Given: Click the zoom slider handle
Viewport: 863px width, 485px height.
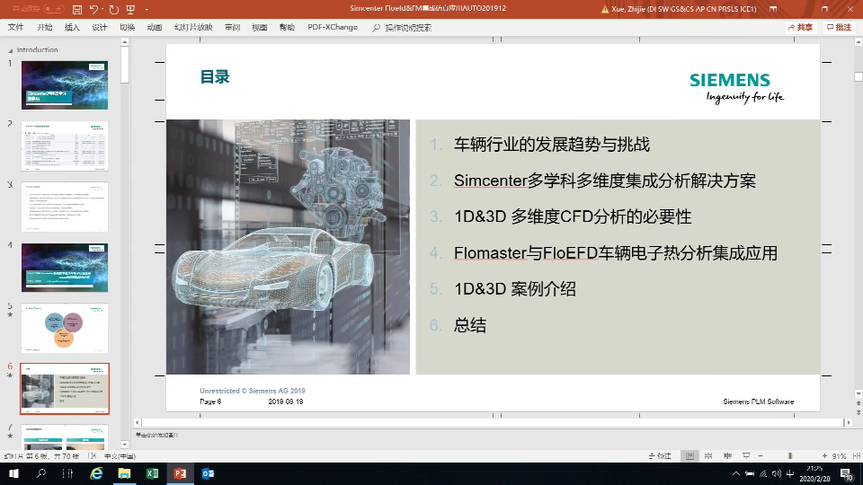Looking at the screenshot, I should click(x=789, y=455).
